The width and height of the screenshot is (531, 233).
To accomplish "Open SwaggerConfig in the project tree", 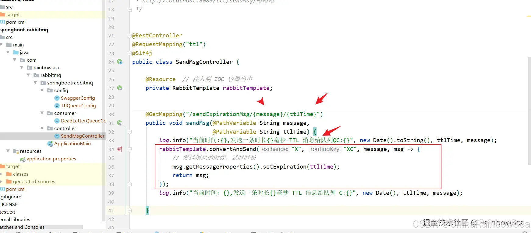I will pyautogui.click(x=78, y=98).
